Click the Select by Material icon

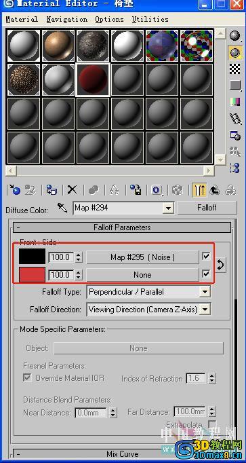pos(234,151)
